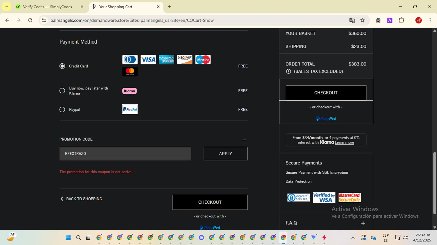Open the weather widget showing 26°
This screenshot has width=437, height=245.
pyautogui.click(x=11, y=237)
